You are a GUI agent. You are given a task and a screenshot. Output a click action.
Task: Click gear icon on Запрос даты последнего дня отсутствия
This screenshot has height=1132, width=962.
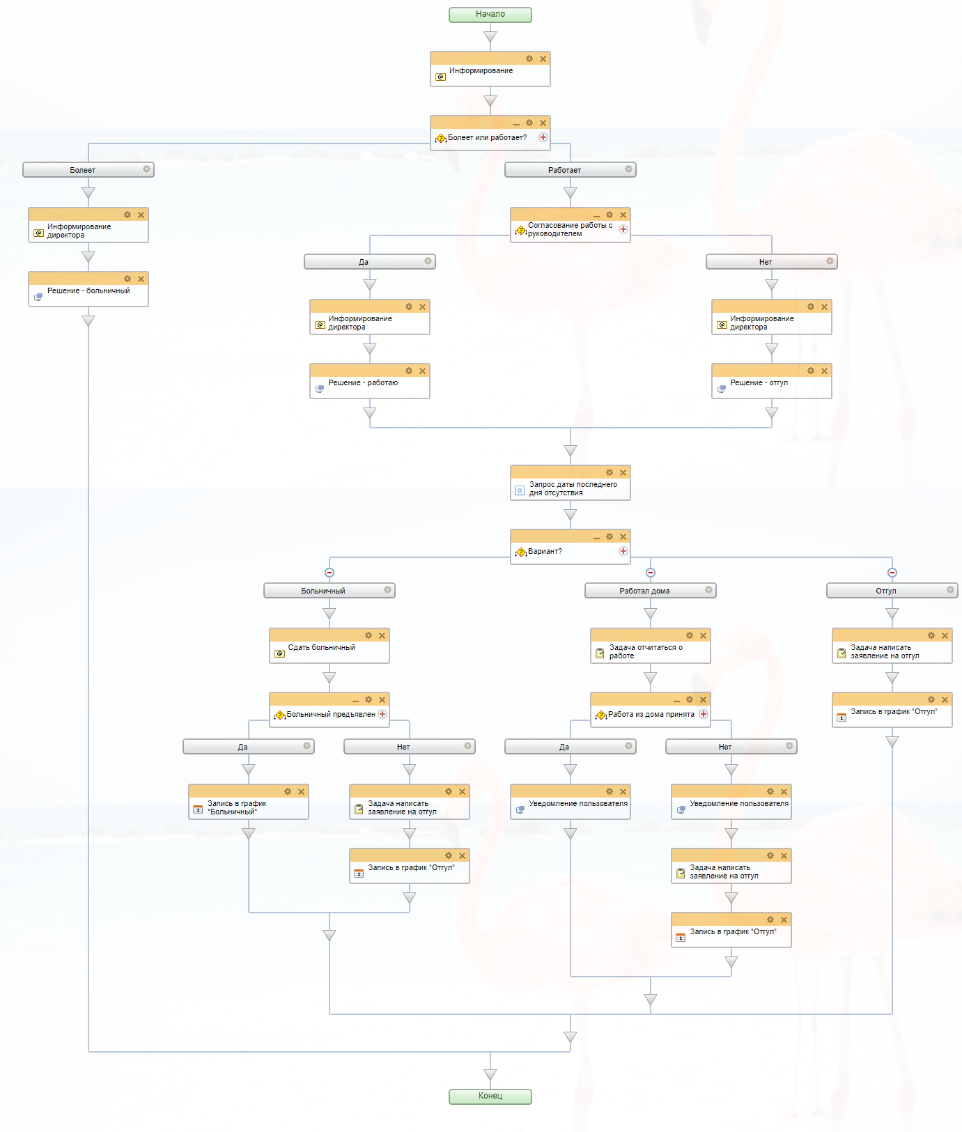[610, 473]
